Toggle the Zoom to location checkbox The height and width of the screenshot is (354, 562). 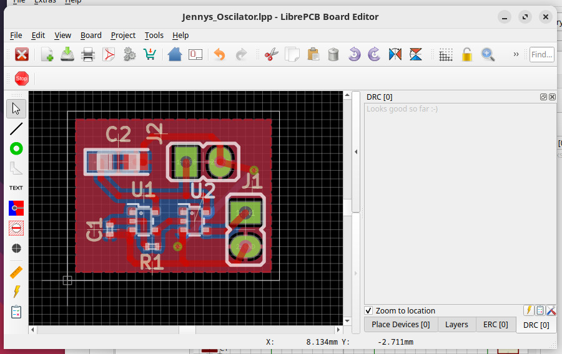(x=369, y=310)
